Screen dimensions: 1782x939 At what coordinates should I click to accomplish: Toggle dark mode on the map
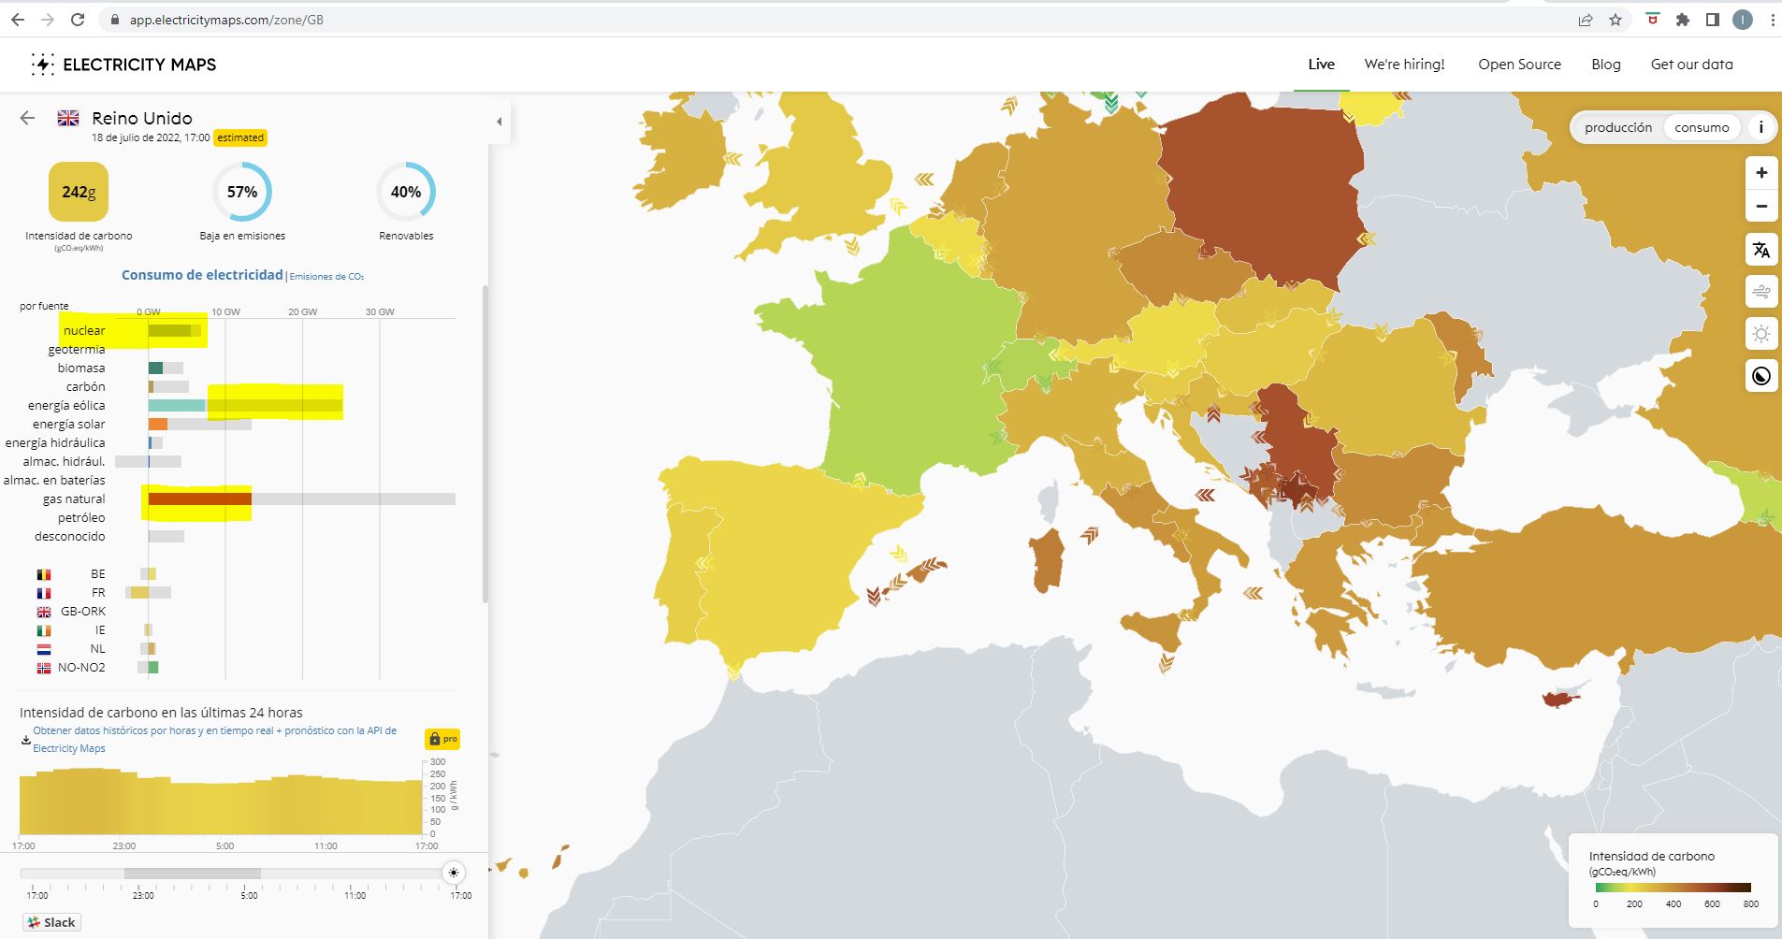click(x=1761, y=376)
